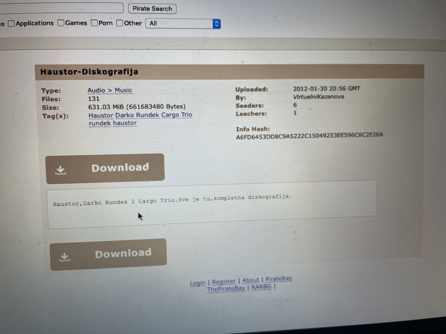
Task: Follow the PirateBay footer link
Action: tap(279, 278)
